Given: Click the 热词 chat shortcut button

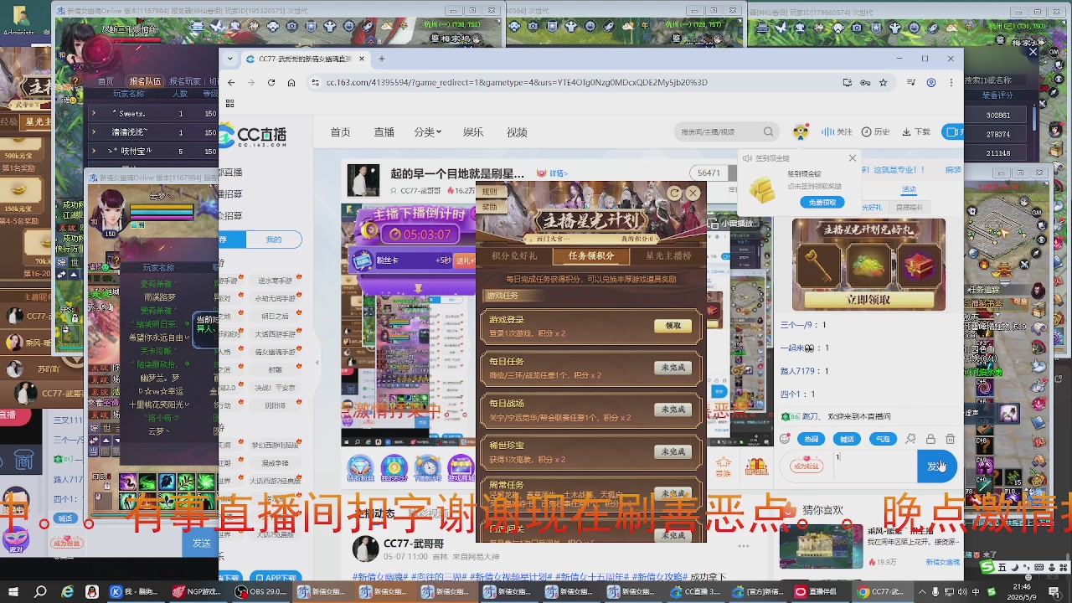Looking at the screenshot, I should (x=812, y=439).
